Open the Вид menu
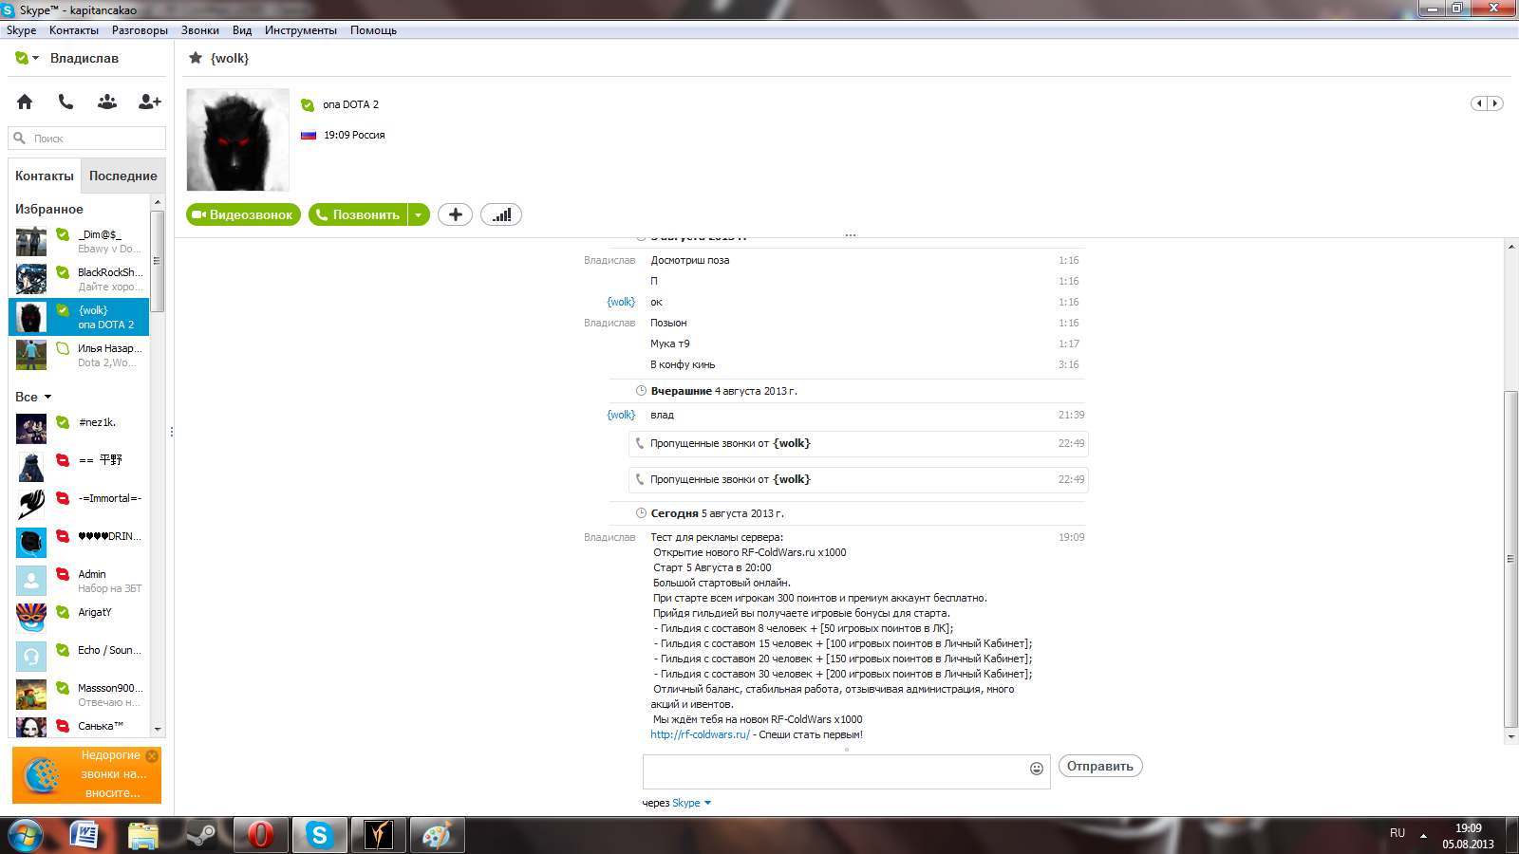The height and width of the screenshot is (854, 1519). (242, 30)
